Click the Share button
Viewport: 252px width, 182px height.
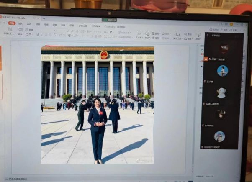[x=233, y=30]
